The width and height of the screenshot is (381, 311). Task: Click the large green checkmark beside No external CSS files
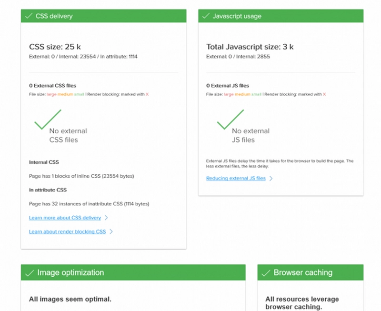point(47,120)
